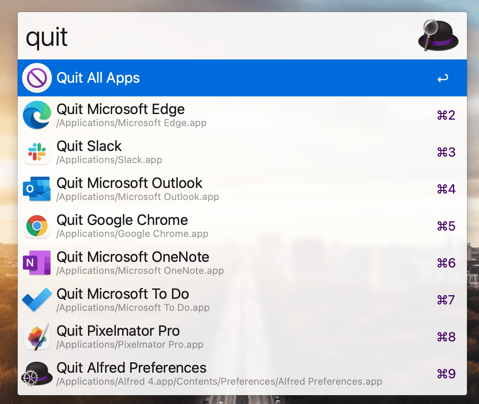The width and height of the screenshot is (479, 404).
Task: Click the Microsoft Outlook app icon
Action: coord(37,189)
